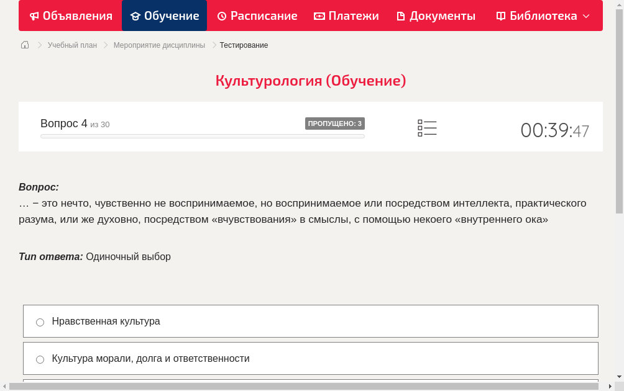
Task: Select the answer Нравственная культура
Action: (106, 321)
